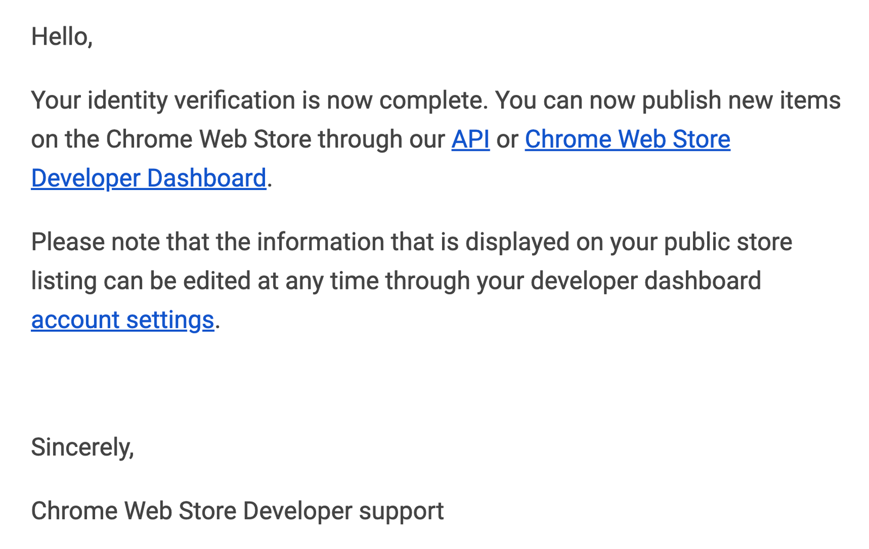Viewport: 869px width, 549px height.
Task: Click the word API in the second paragraph
Action: (470, 139)
